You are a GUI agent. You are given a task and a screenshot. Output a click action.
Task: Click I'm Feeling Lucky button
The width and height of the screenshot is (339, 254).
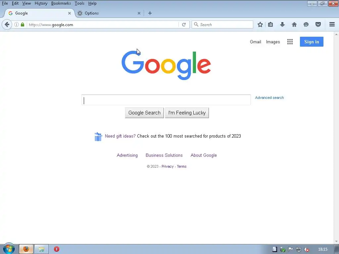pos(187,113)
